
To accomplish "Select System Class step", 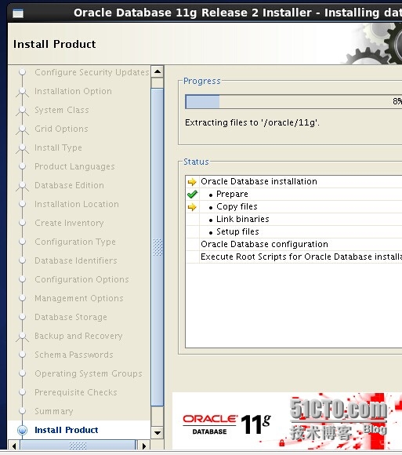I will pyautogui.click(x=62, y=110).
